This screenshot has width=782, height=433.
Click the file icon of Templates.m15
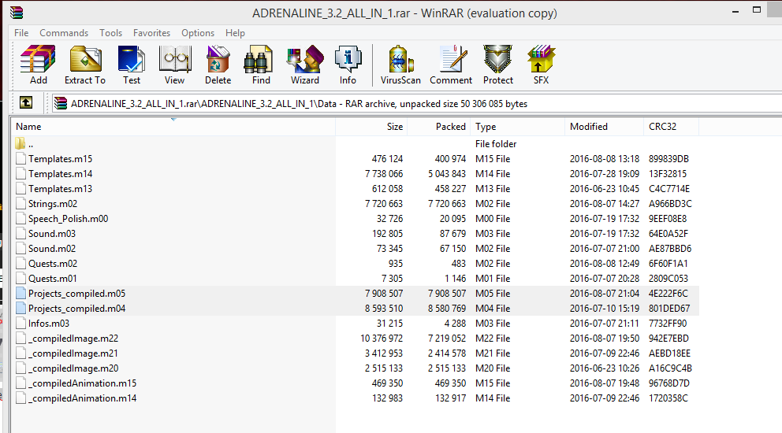20,158
